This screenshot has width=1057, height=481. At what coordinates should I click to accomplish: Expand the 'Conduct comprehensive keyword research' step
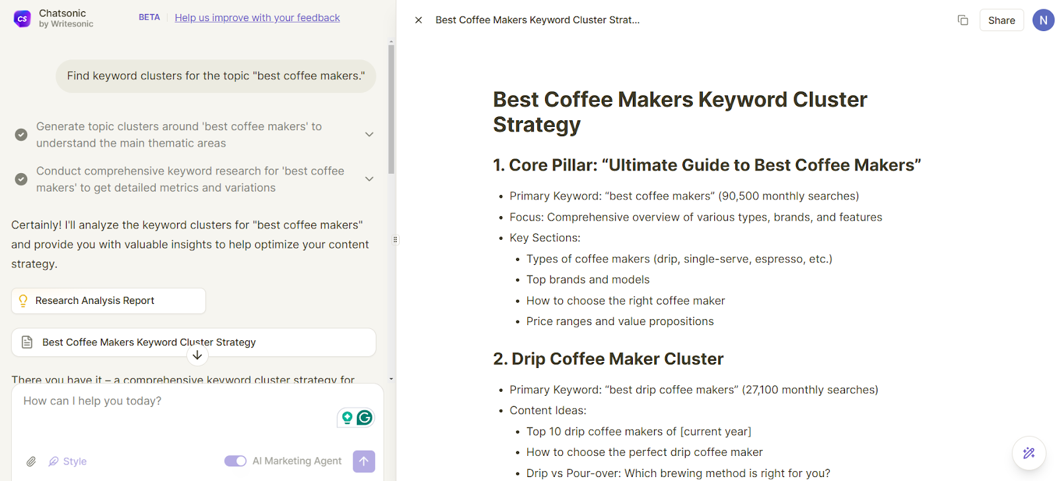point(369,179)
